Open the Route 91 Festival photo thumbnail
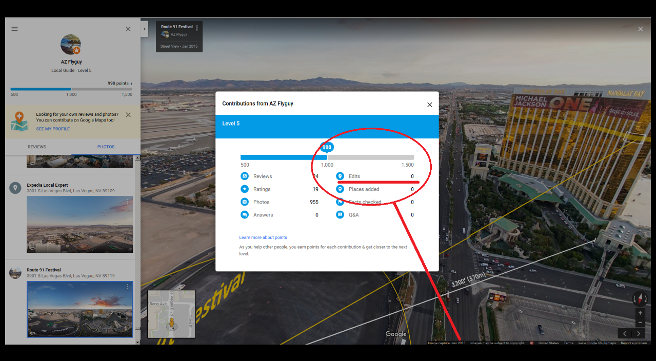The height and width of the screenshot is (361, 656). point(79,309)
